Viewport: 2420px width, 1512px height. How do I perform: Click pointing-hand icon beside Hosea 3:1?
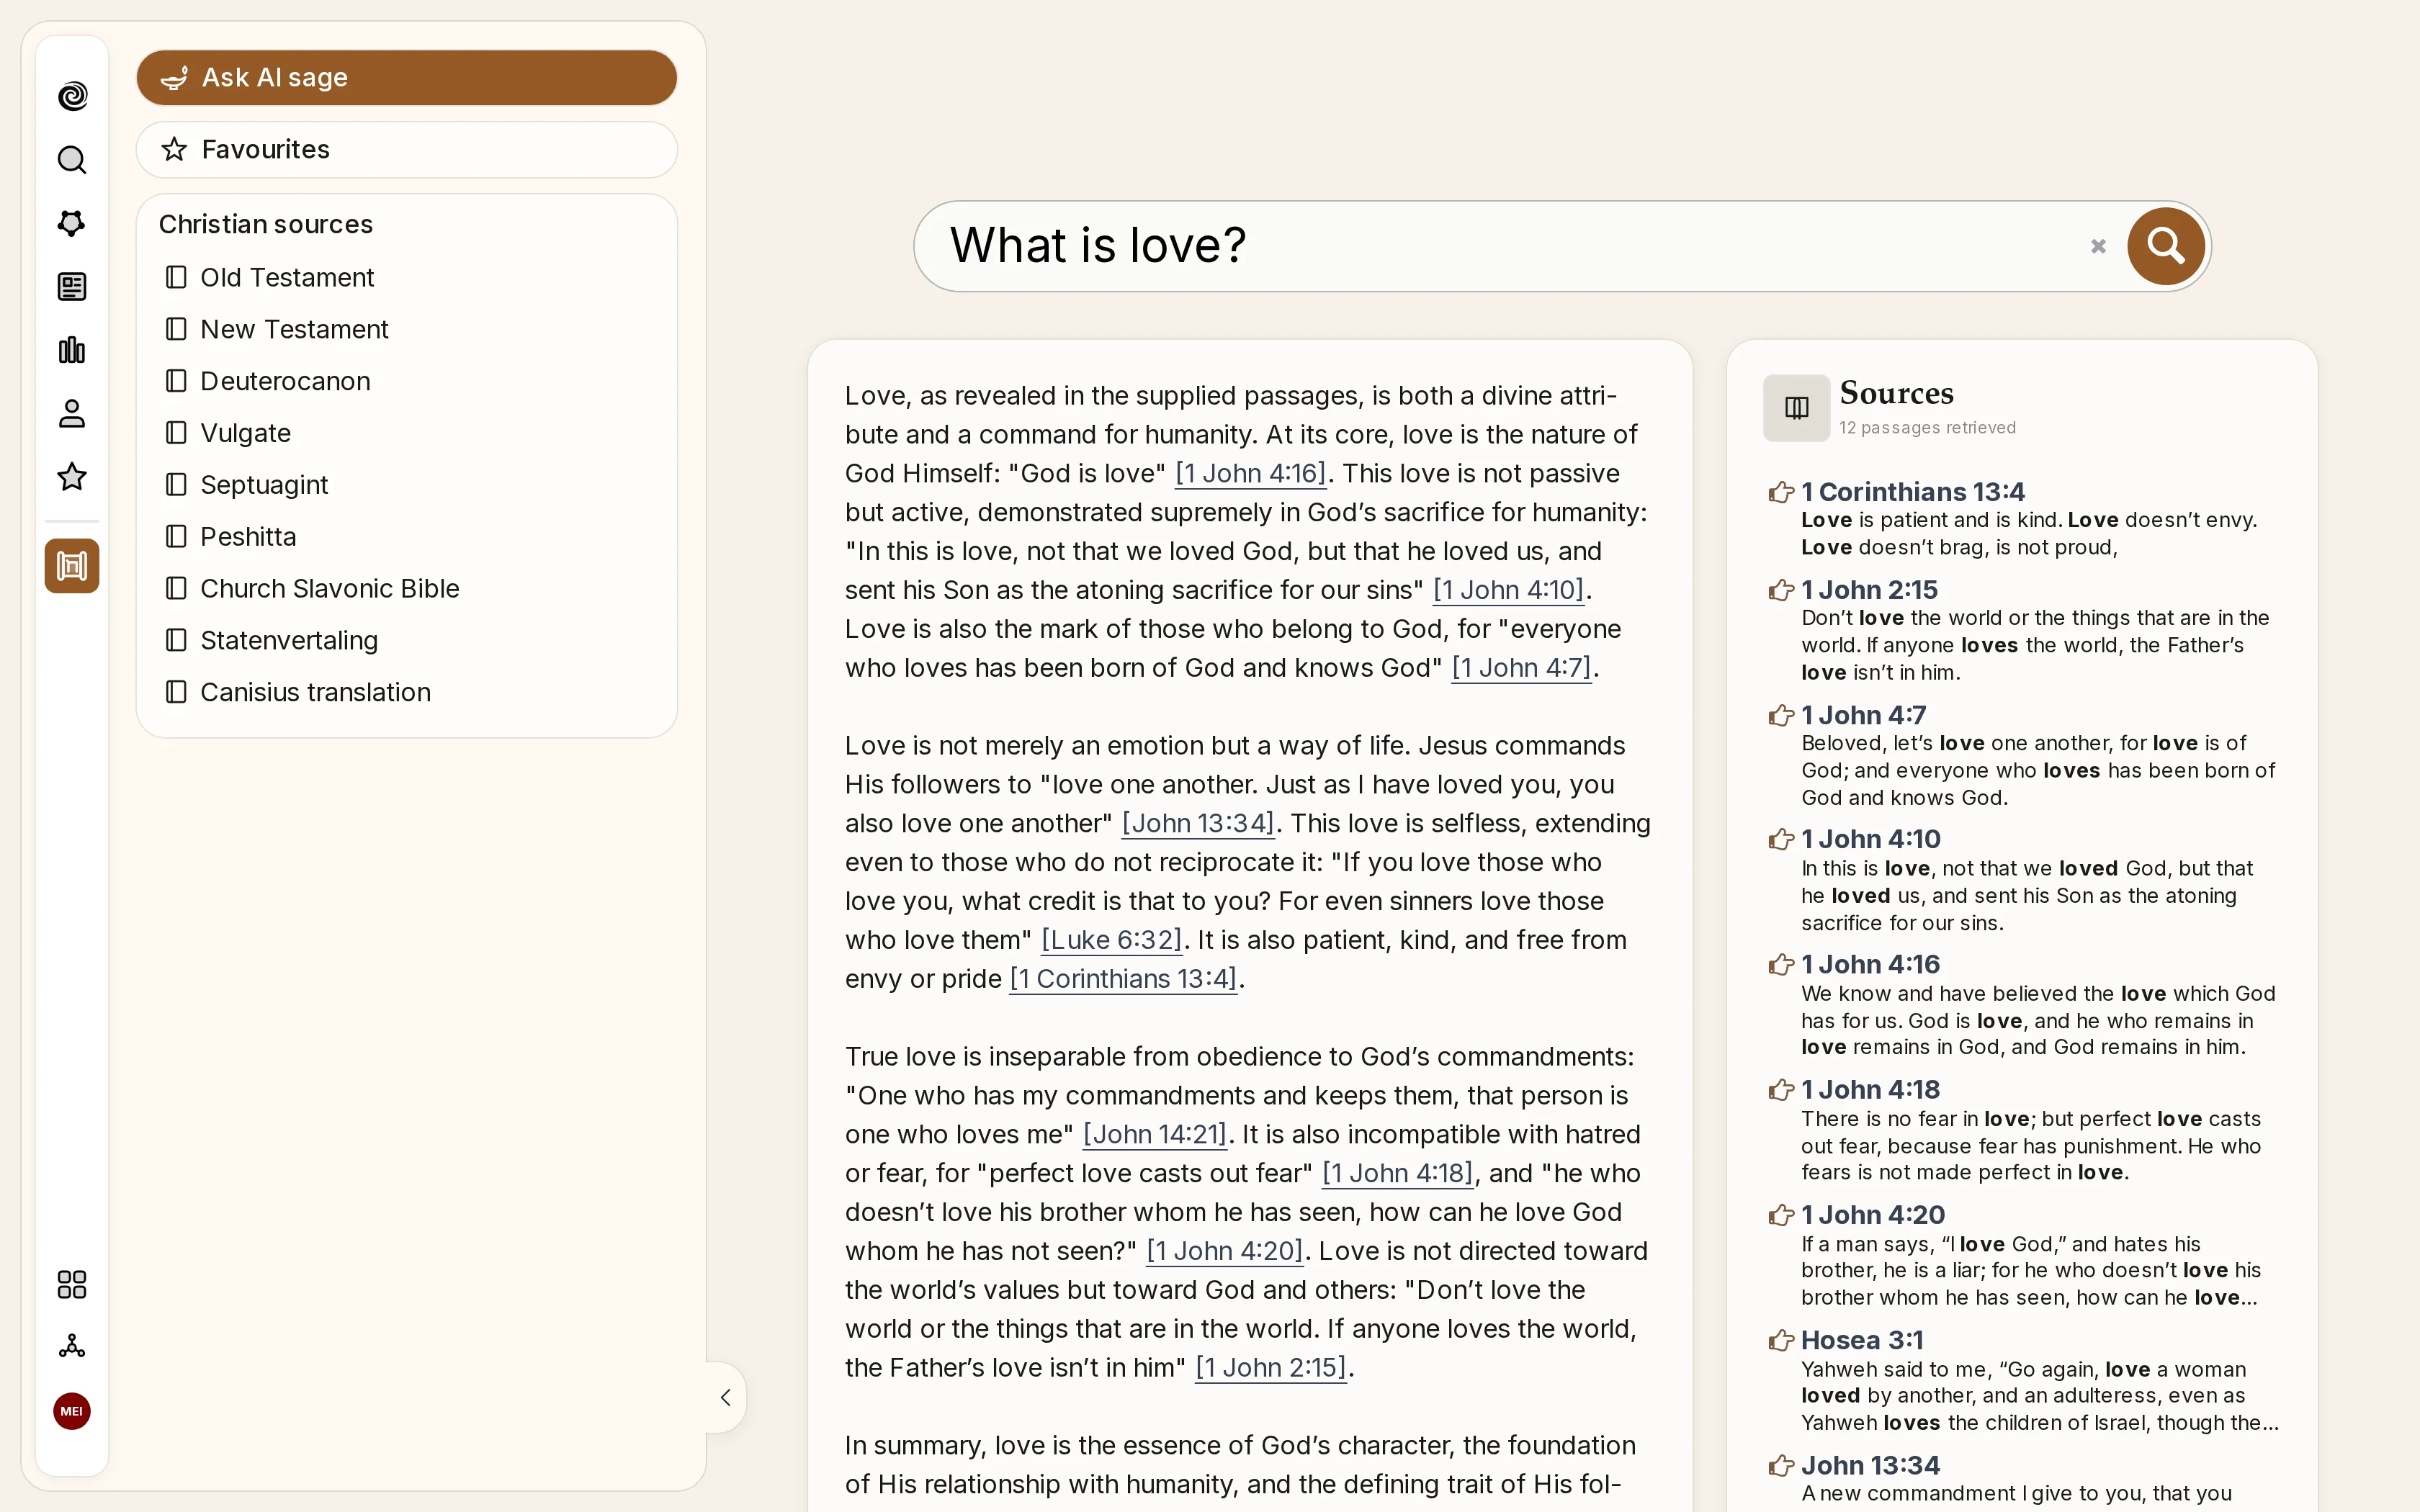pos(1781,1340)
